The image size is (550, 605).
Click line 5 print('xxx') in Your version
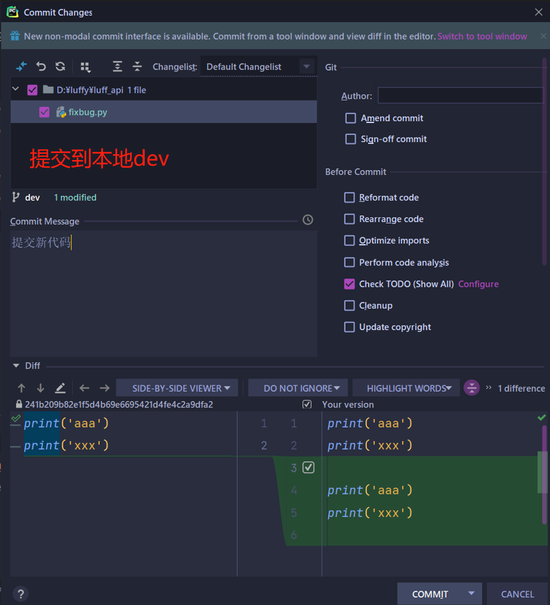[370, 512]
